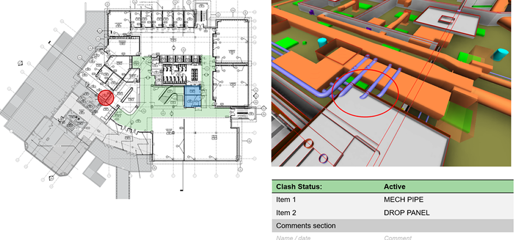Select the green block at top of 3D view
Screen dimensions: 532x240
click(x=364, y=6)
